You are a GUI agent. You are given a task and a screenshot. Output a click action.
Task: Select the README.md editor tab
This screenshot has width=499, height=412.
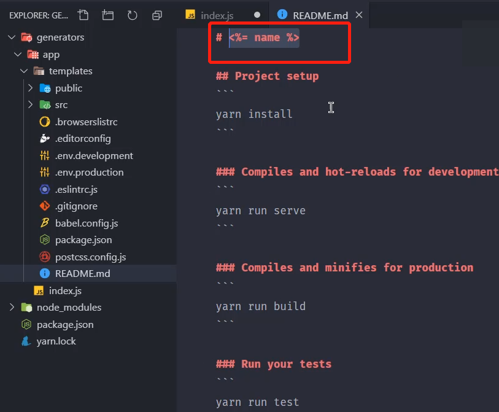pos(320,15)
